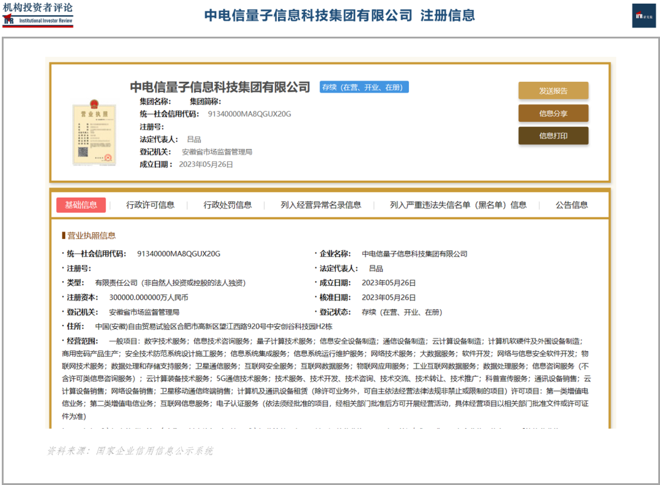Screen dimensions: 660x485
Task: Select the 基础信息 tab
Action: (x=81, y=205)
